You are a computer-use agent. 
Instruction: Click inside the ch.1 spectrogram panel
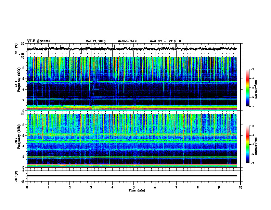132,84
